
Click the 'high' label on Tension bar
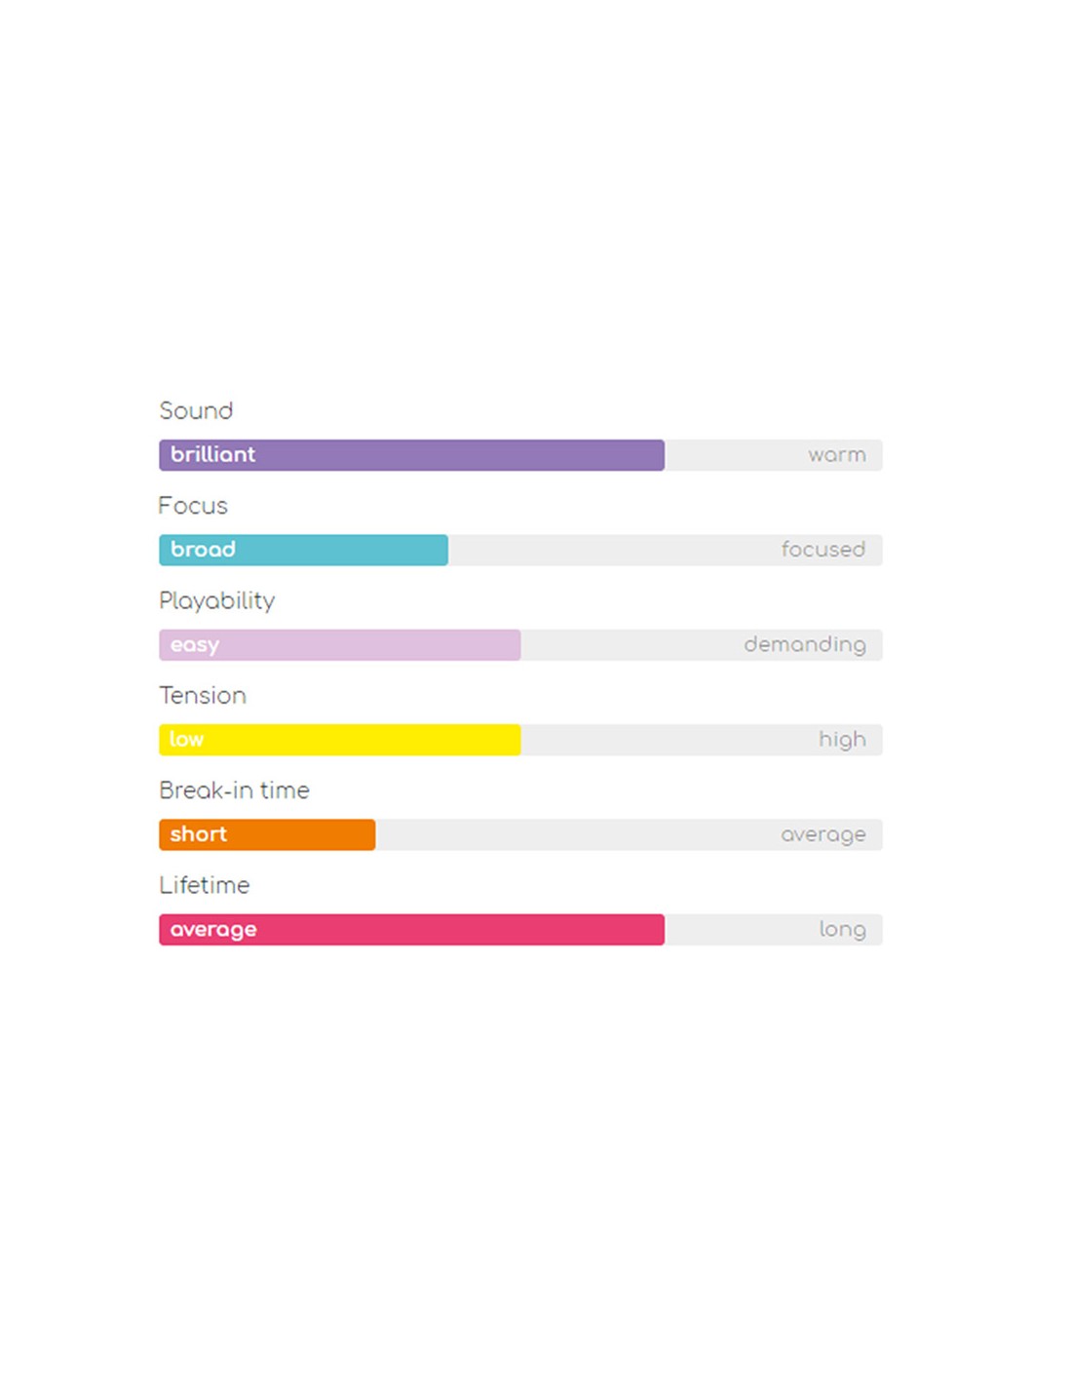click(x=842, y=740)
